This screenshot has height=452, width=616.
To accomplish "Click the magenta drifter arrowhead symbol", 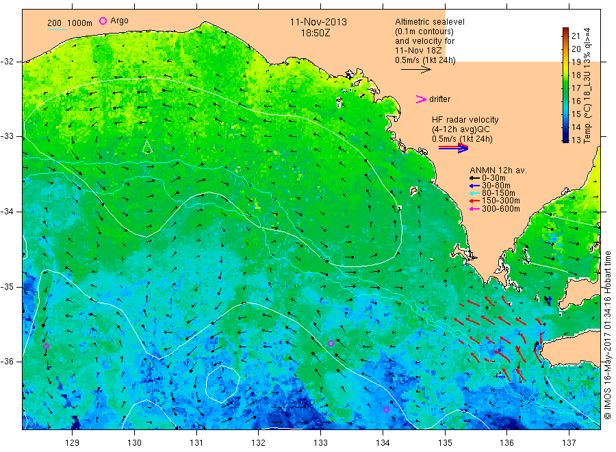I will point(421,99).
